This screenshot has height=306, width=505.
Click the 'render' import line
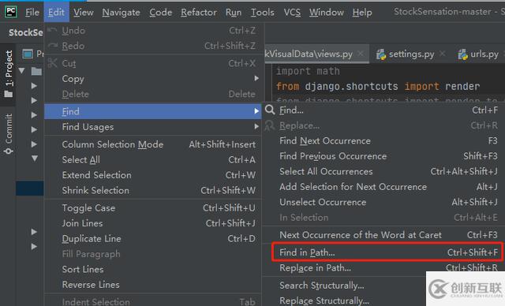click(x=378, y=87)
